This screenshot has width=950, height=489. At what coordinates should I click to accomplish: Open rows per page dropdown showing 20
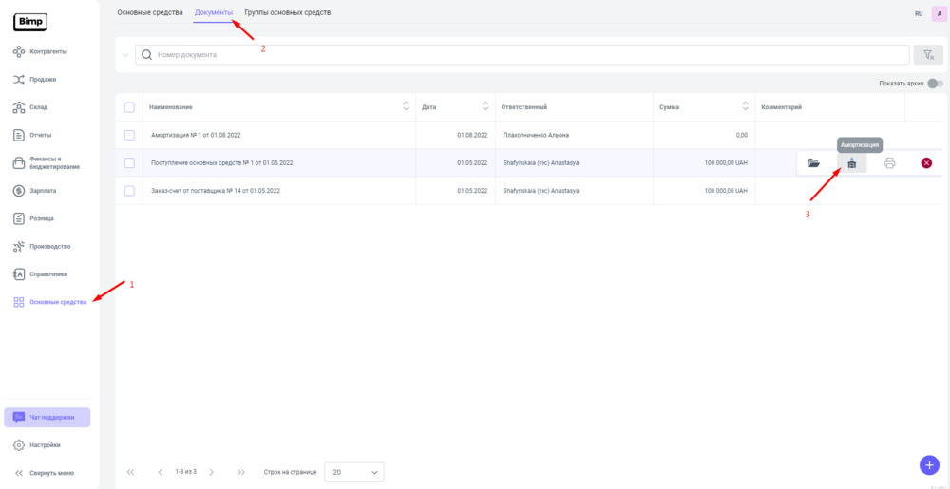tap(353, 472)
